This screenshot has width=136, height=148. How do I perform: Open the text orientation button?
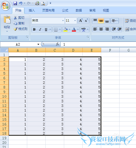tap(115, 21)
